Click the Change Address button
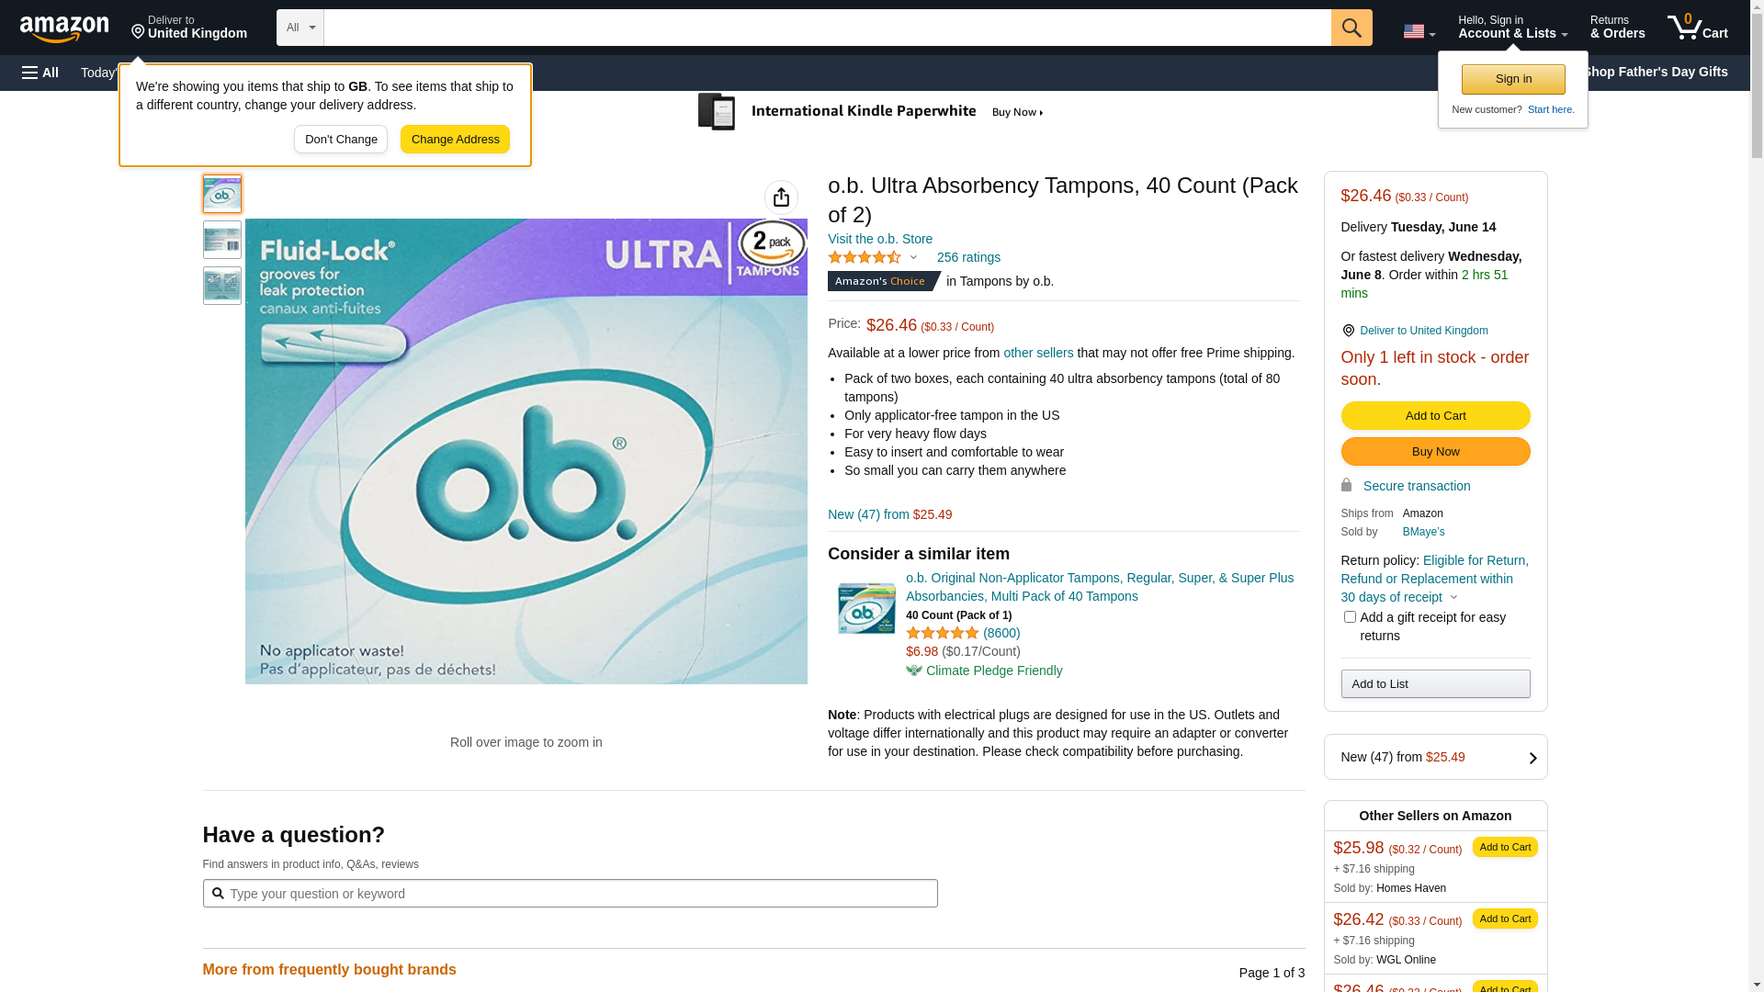The height and width of the screenshot is (992, 1764). 455,140
